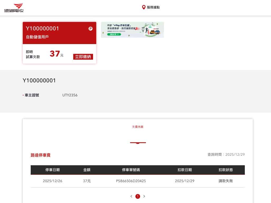Click the next page chevron in pagination
The image size is (271, 203).
pyautogui.click(x=144, y=196)
